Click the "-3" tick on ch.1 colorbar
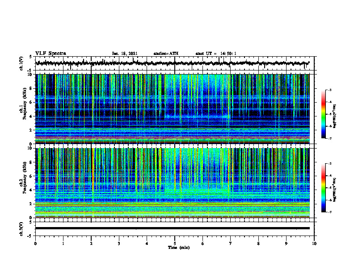354x273 pixels. [329, 90]
